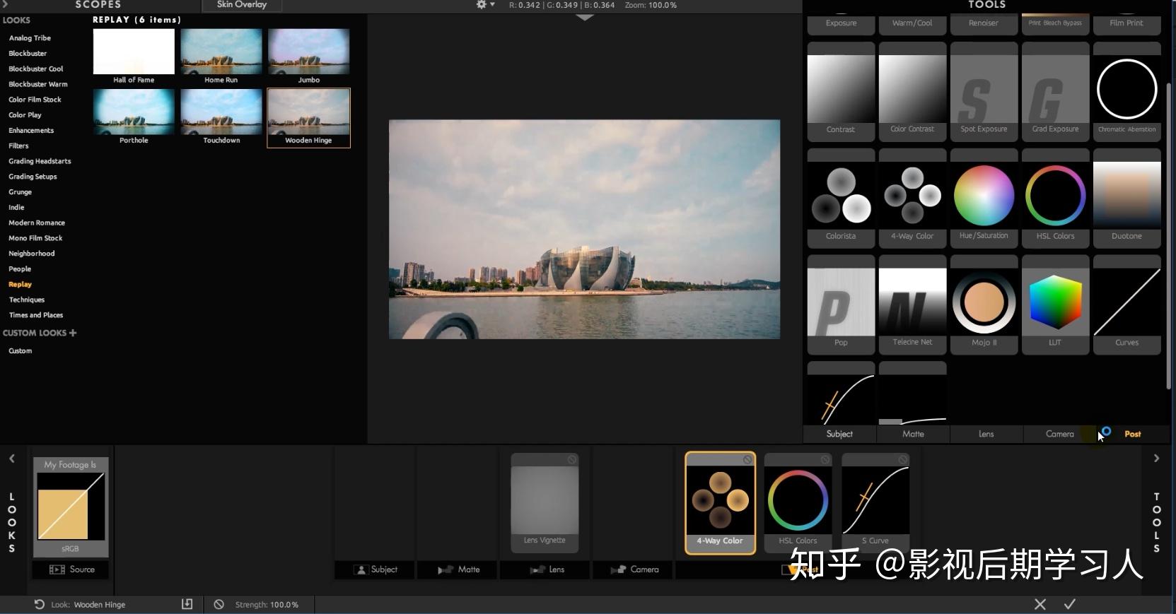Pick the Mojo II tool
This screenshot has height=614, width=1176.
coord(984,305)
